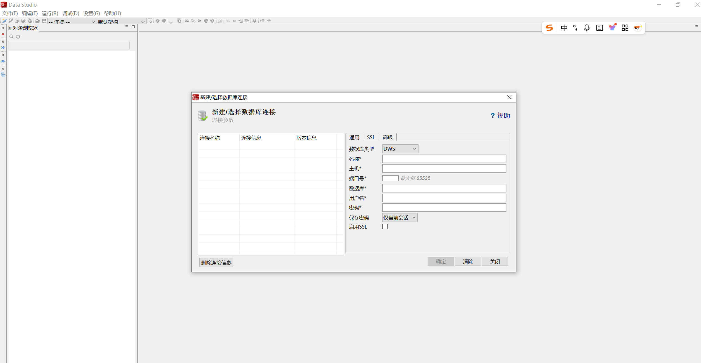Viewport: 701px width, 363px height.
Task: Open the 保存密码 dropdown
Action: coord(399,218)
